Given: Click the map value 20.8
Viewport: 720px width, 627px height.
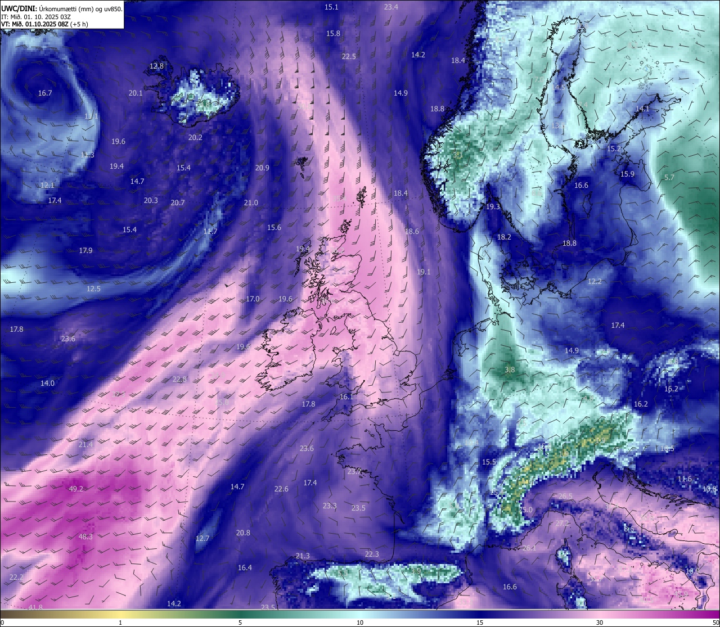Looking at the screenshot, I should tap(243, 533).
